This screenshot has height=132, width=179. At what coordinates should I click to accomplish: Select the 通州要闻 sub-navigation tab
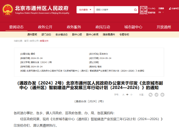point(32,35)
